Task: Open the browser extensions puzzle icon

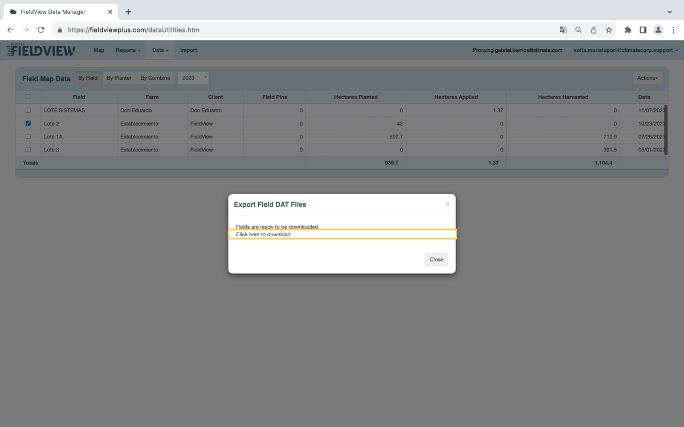Action: [x=627, y=30]
